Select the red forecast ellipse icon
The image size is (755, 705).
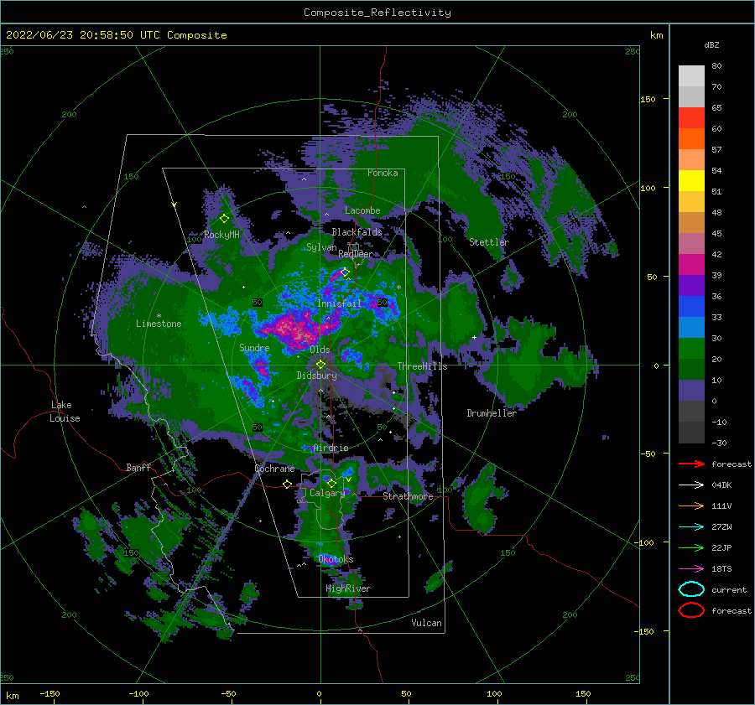point(691,610)
